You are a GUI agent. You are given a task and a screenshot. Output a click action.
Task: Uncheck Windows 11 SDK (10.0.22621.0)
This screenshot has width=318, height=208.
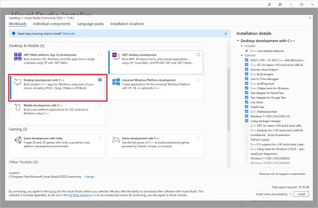[246, 116]
